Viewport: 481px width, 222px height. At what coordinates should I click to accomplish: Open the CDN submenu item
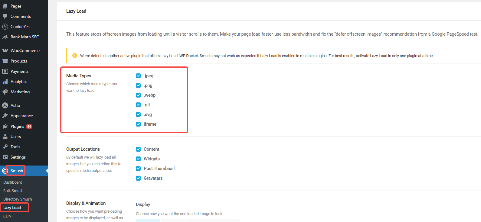coord(7,216)
